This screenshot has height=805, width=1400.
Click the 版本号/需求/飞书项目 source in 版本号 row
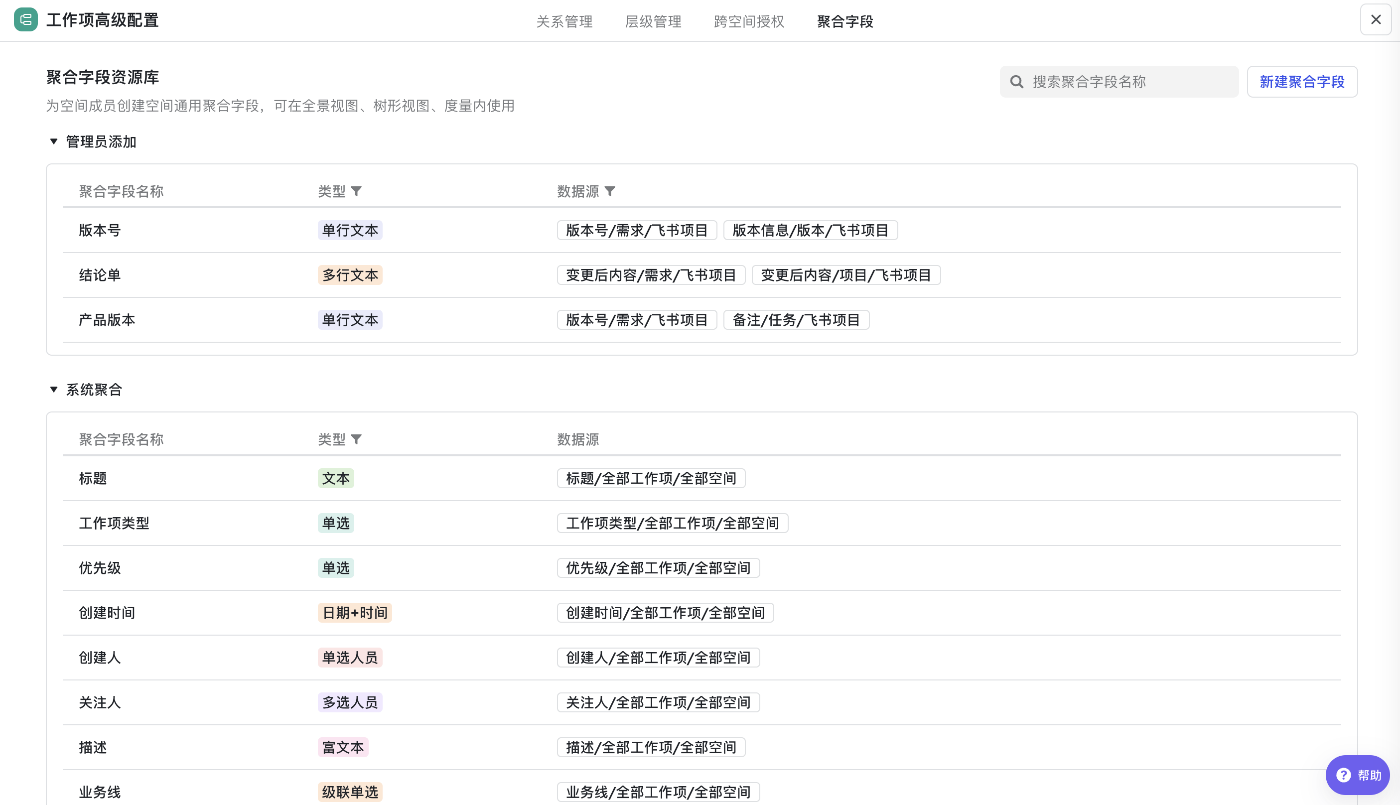click(637, 230)
